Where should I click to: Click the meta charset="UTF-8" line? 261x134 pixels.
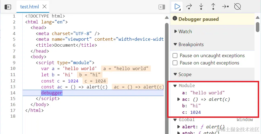68,34
